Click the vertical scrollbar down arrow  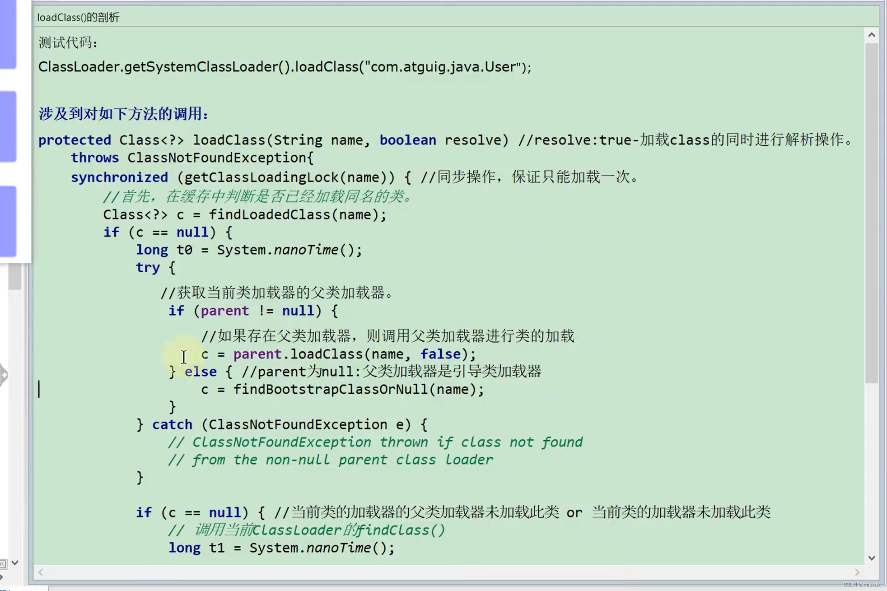coord(871,558)
